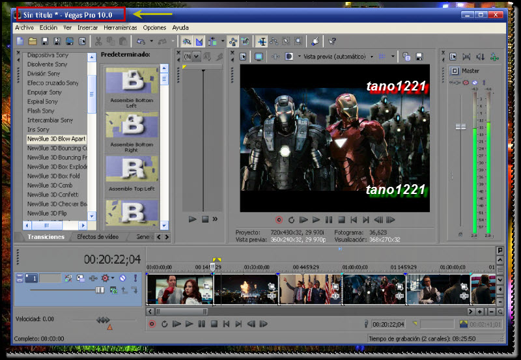Toggle Automatic crossfades button
The image size is (521, 360).
pos(199,41)
